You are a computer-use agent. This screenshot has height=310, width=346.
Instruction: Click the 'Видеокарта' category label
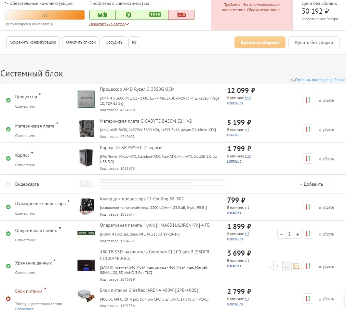pyautogui.click(x=27, y=184)
